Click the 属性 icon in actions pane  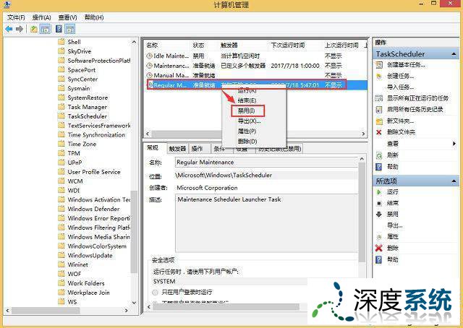point(379,236)
